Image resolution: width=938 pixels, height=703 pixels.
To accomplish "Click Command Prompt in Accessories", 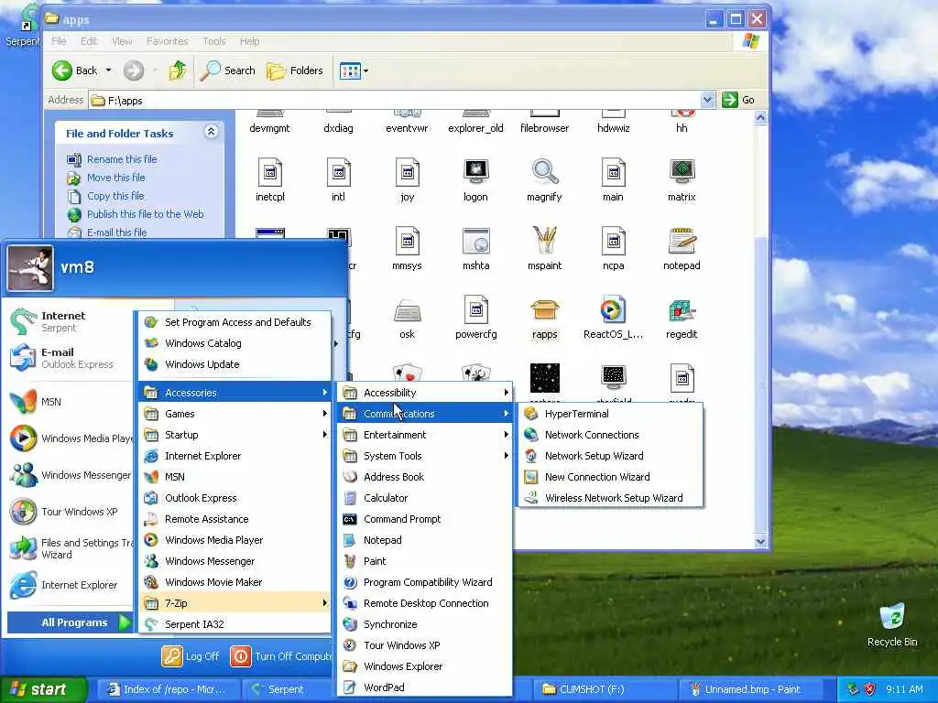I will (x=425, y=519).
